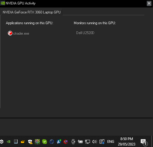153x147 pixels.
Task: Switch input language via ENG indicator
Action: coord(111,142)
